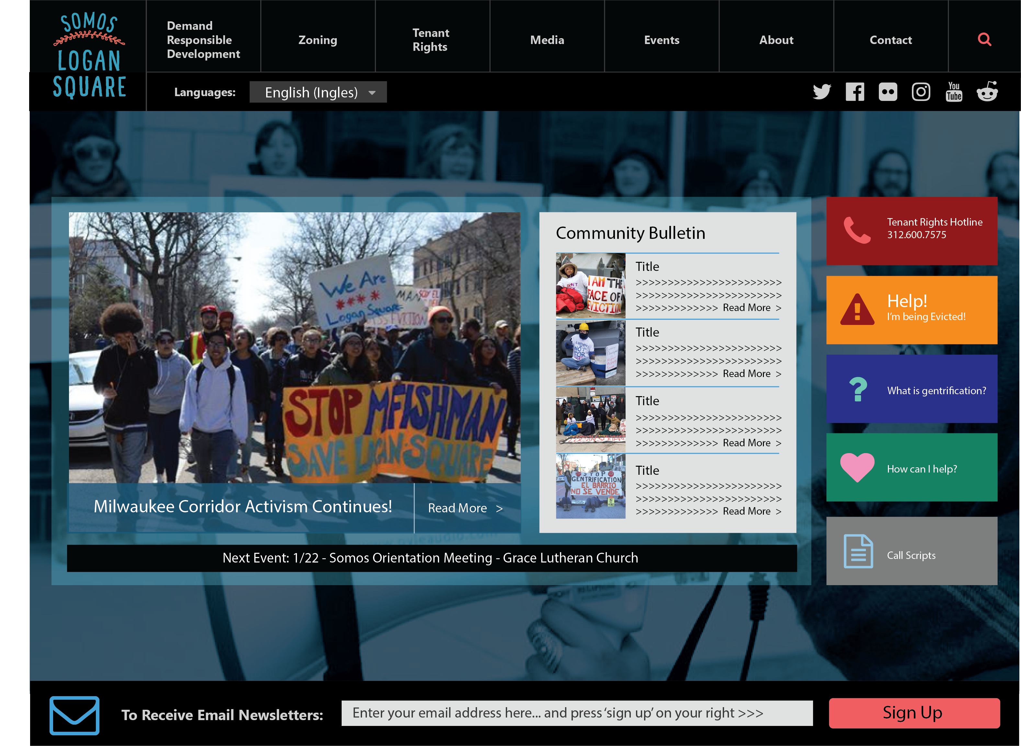Click the What is gentrification? tile
This screenshot has height=746, width=1021.
912,389
